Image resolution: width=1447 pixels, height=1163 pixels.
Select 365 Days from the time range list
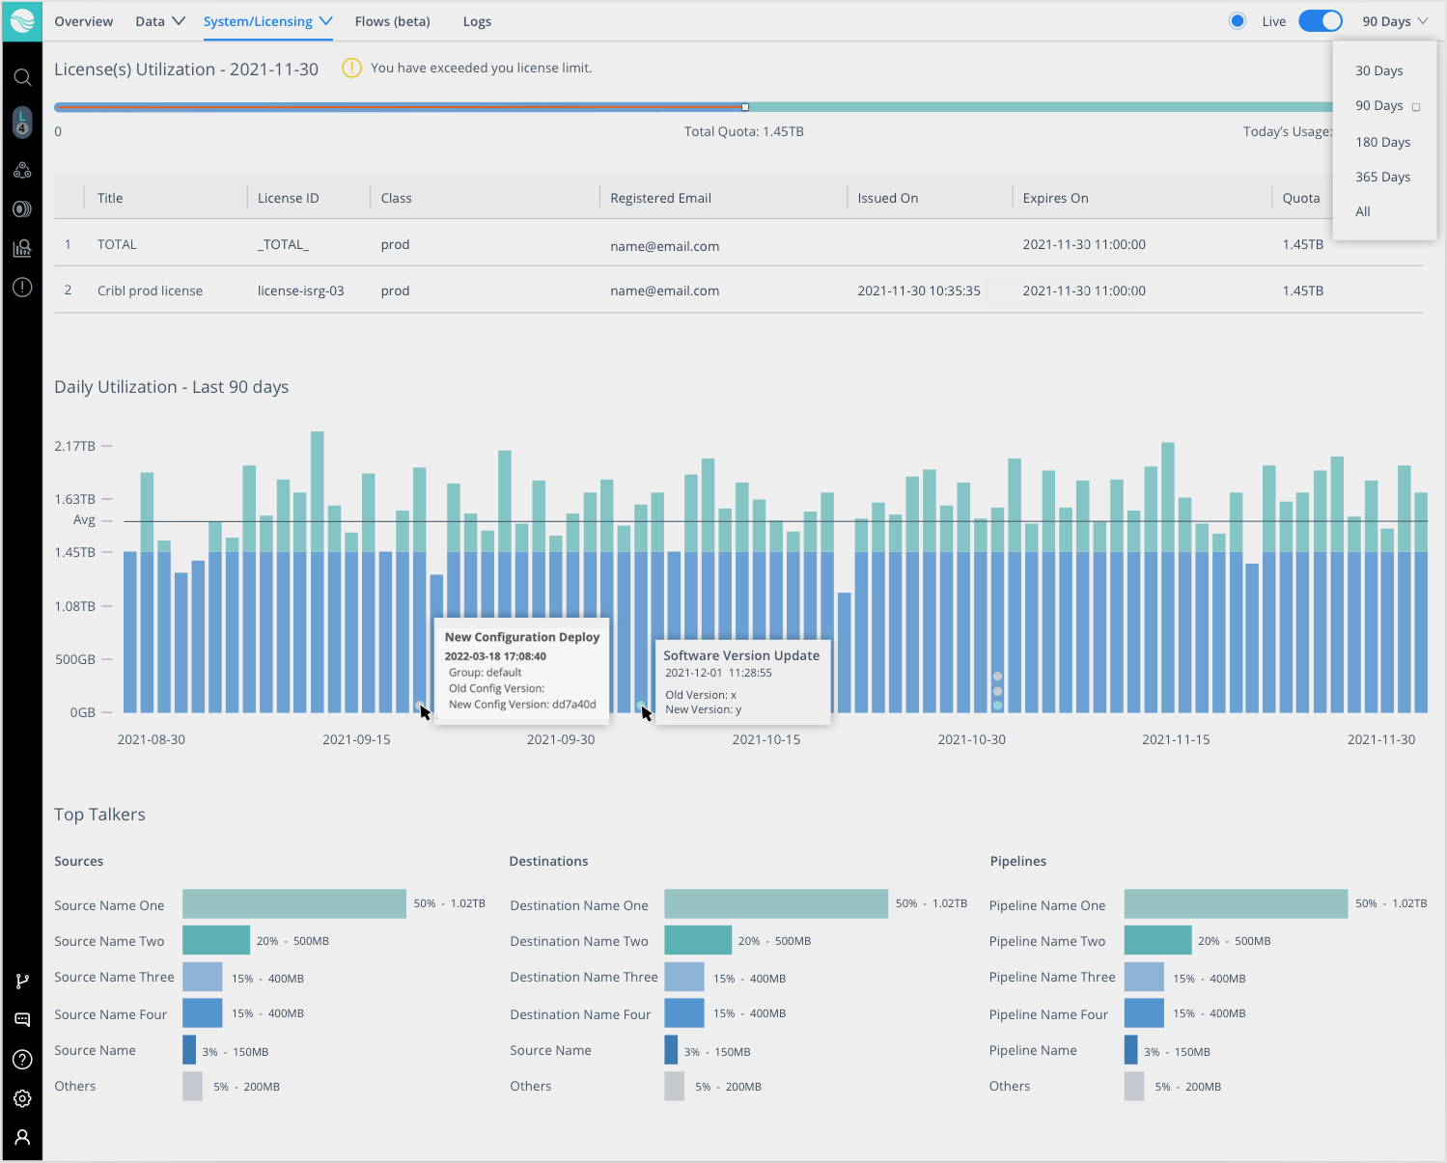[x=1382, y=177]
